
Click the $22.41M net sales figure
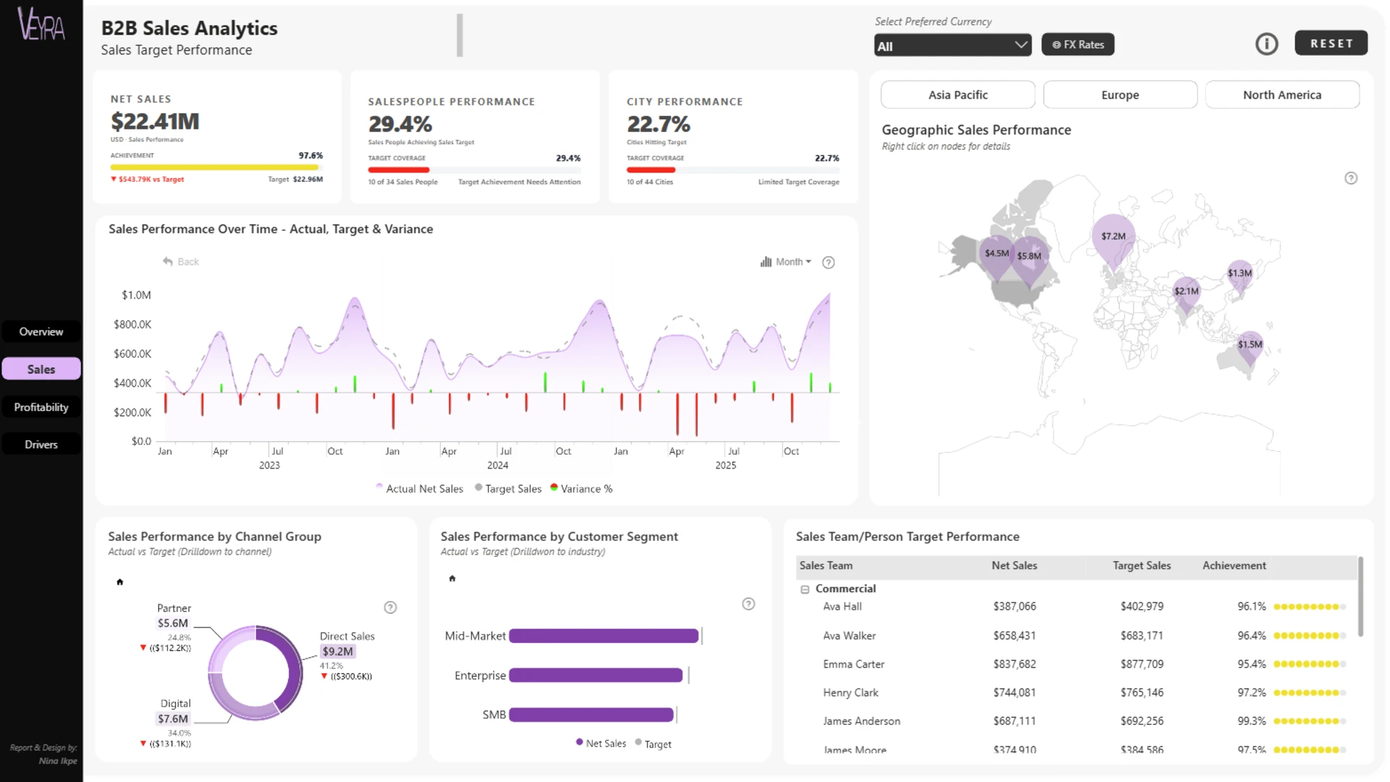(x=155, y=122)
